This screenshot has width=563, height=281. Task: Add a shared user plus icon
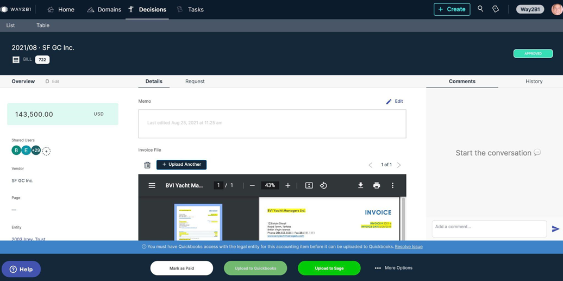point(47,151)
